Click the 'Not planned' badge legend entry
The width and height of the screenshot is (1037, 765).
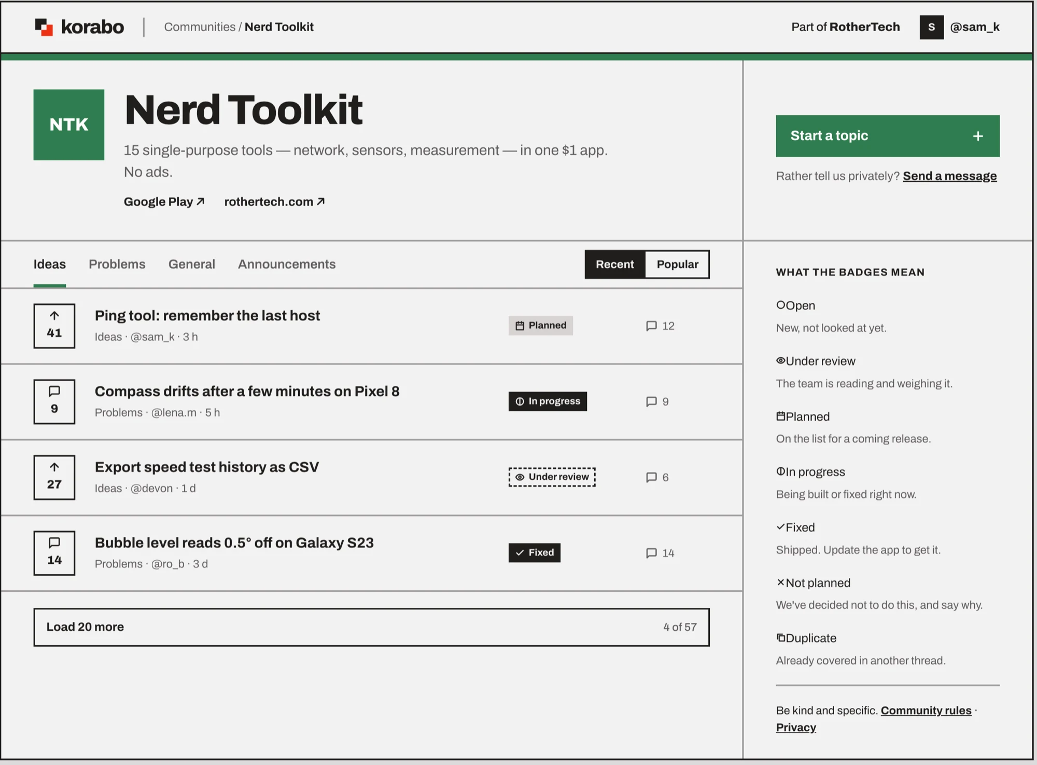point(813,583)
